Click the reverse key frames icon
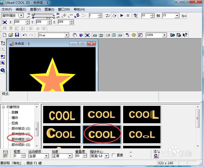204x167 pixels. click(77, 16)
